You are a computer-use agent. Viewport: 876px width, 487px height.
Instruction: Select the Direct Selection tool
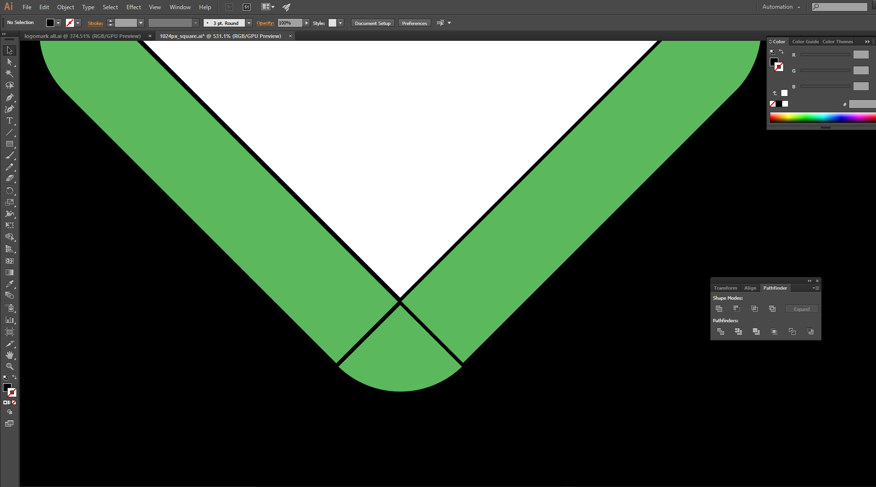coord(10,62)
